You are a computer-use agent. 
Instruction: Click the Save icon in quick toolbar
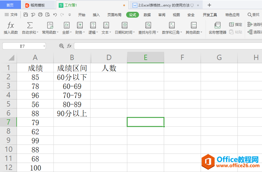coord(26,15)
